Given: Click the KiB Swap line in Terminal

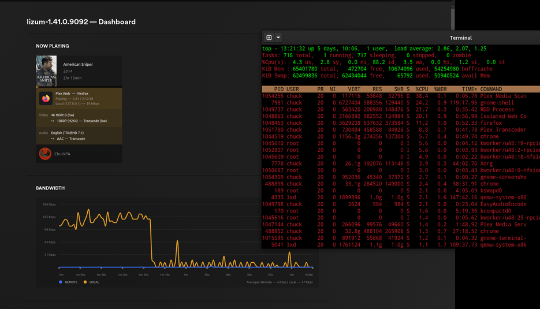Looking at the screenshot, I should coord(376,76).
